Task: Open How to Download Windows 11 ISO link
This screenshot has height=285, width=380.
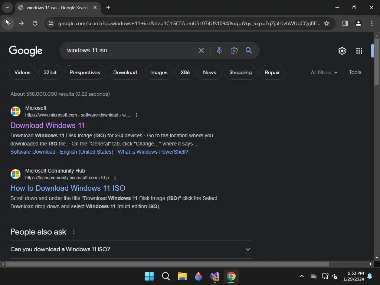Action: tap(68, 188)
